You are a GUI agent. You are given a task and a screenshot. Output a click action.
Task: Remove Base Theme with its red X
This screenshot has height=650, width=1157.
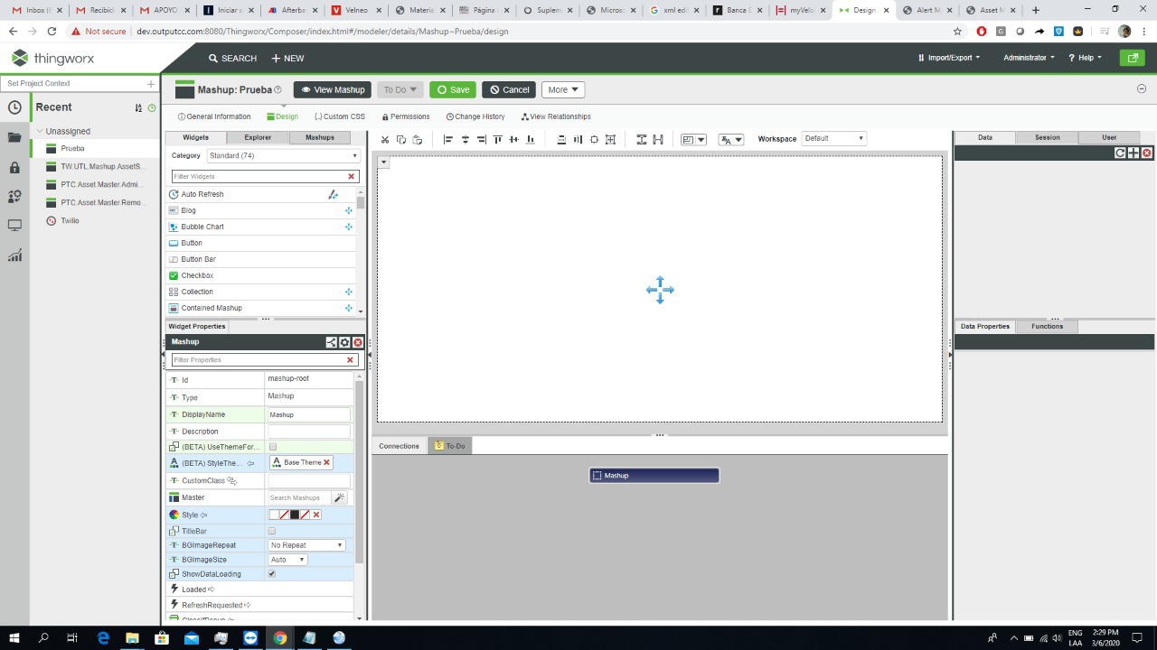tap(326, 462)
